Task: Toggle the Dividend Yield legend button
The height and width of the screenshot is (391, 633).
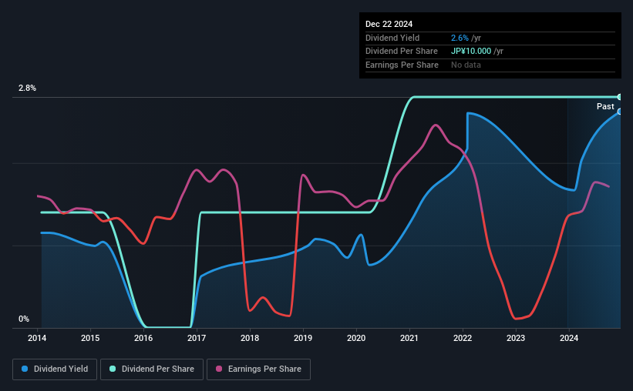Action: [x=55, y=369]
